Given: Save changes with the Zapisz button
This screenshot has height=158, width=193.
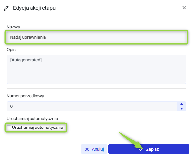Looking at the screenshot, I should pyautogui.click(x=149, y=149).
